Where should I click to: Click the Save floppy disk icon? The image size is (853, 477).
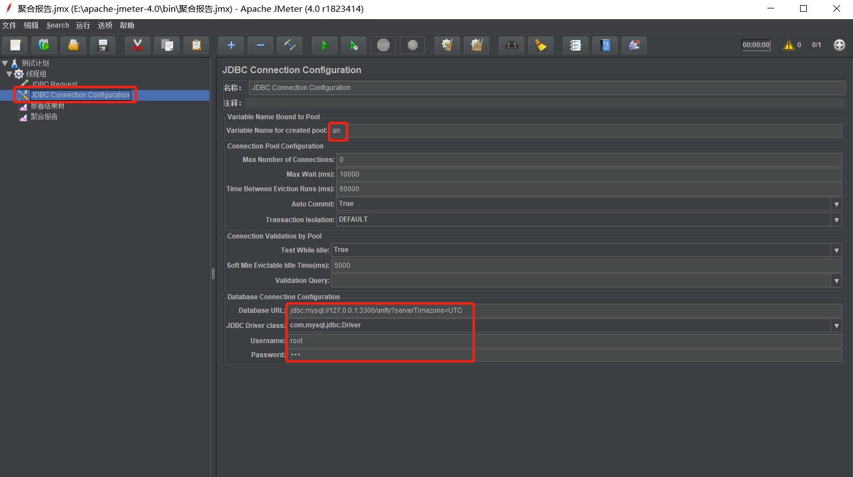tap(102, 45)
